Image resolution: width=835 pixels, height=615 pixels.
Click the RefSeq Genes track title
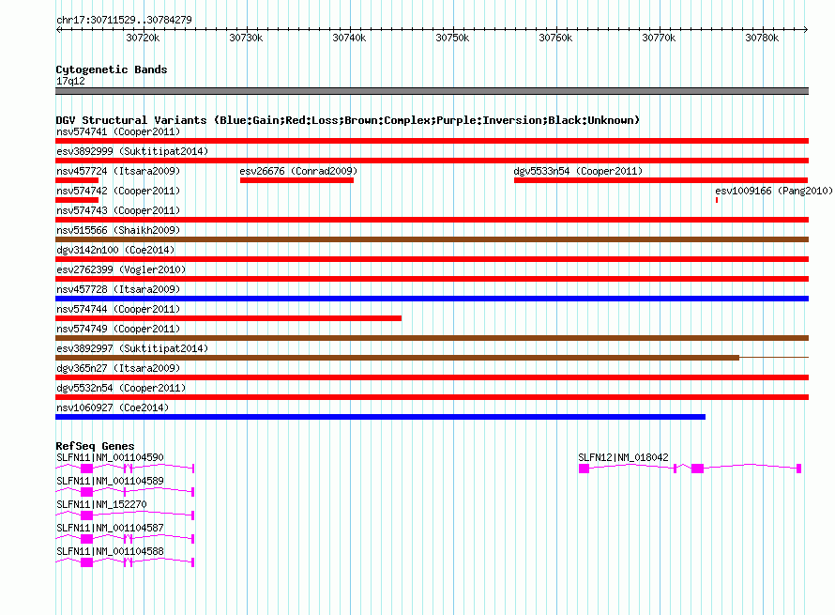[x=95, y=446]
